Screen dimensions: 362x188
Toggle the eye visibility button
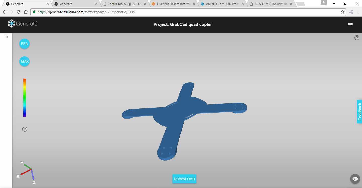pyautogui.click(x=355, y=179)
